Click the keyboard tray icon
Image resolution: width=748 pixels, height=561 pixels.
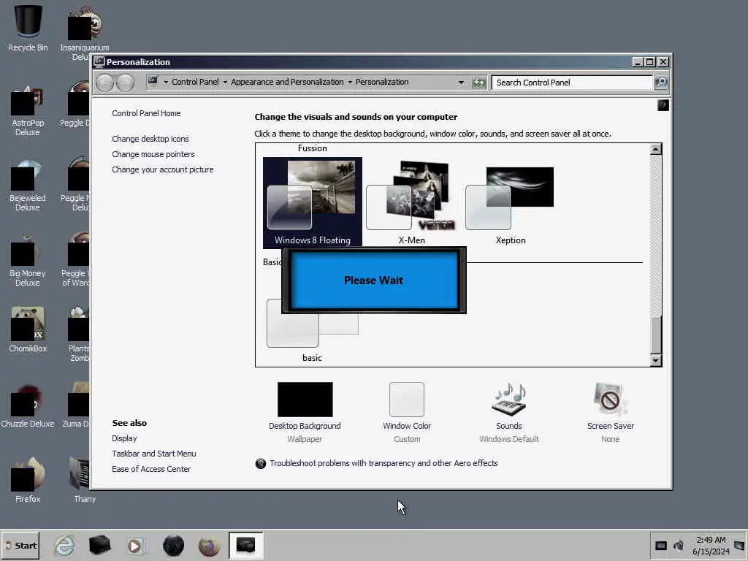click(660, 546)
